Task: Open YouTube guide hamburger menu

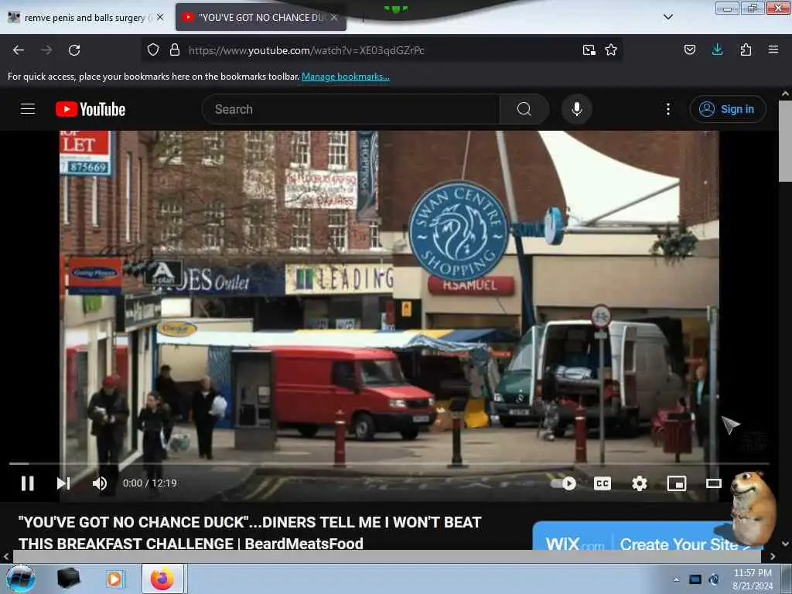Action: pyautogui.click(x=28, y=108)
